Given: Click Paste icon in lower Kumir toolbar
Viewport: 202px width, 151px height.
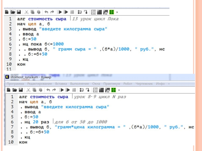Looking at the screenshot, I should (x=41, y=90).
